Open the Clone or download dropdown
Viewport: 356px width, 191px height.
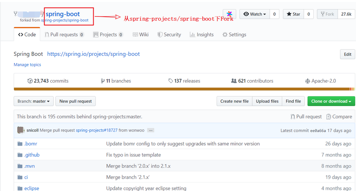click(x=331, y=101)
